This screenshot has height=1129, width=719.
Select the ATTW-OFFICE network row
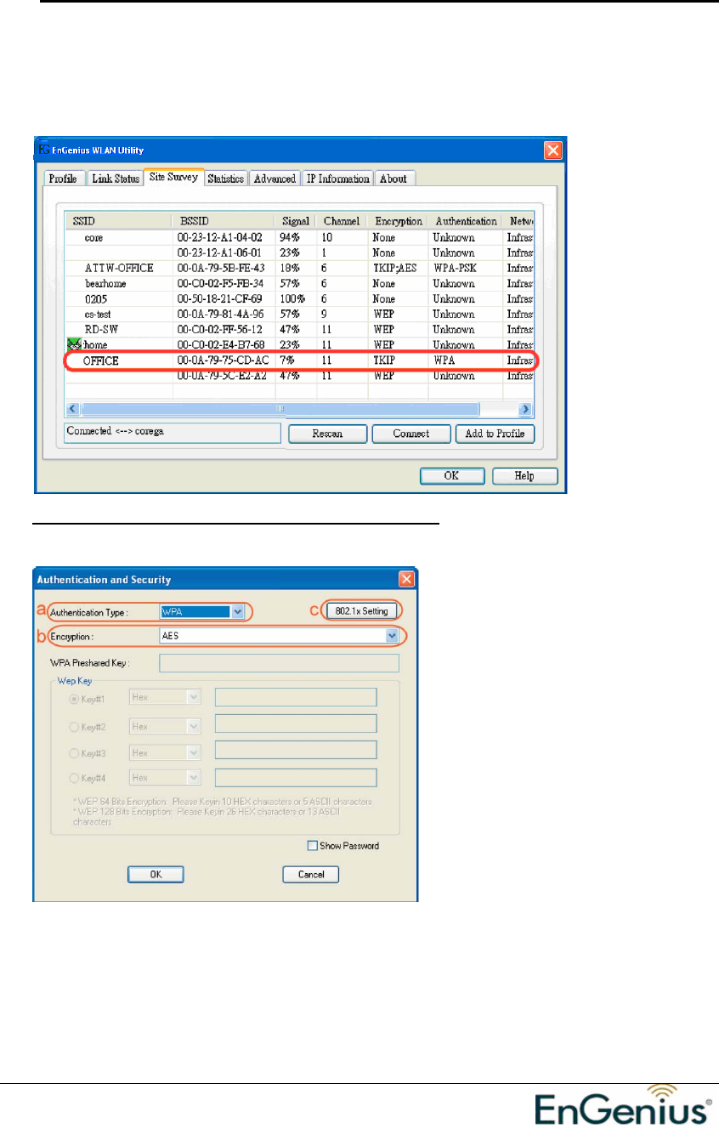click(x=300, y=268)
